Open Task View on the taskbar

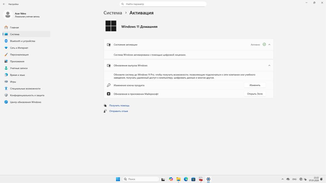point(163,179)
